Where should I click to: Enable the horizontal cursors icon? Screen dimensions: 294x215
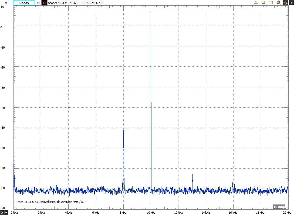tap(263, 3)
